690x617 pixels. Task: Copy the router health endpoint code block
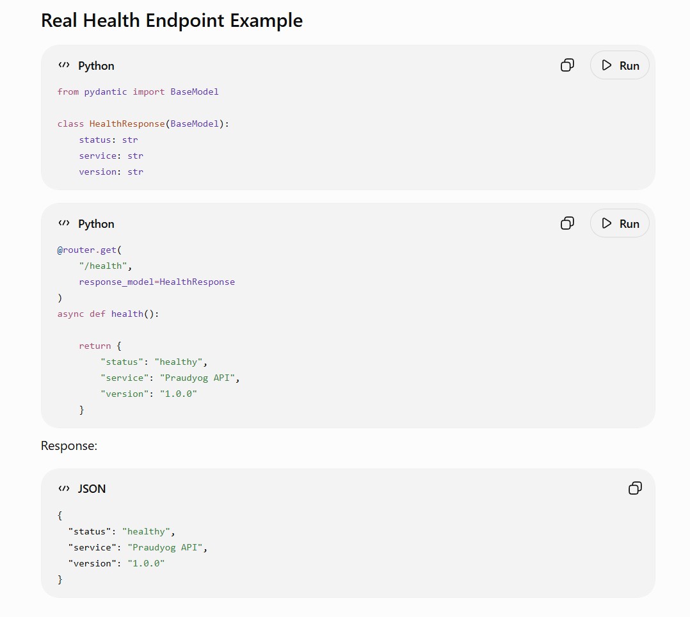[x=567, y=223]
